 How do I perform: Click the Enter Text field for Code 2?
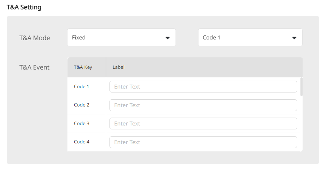(x=203, y=105)
